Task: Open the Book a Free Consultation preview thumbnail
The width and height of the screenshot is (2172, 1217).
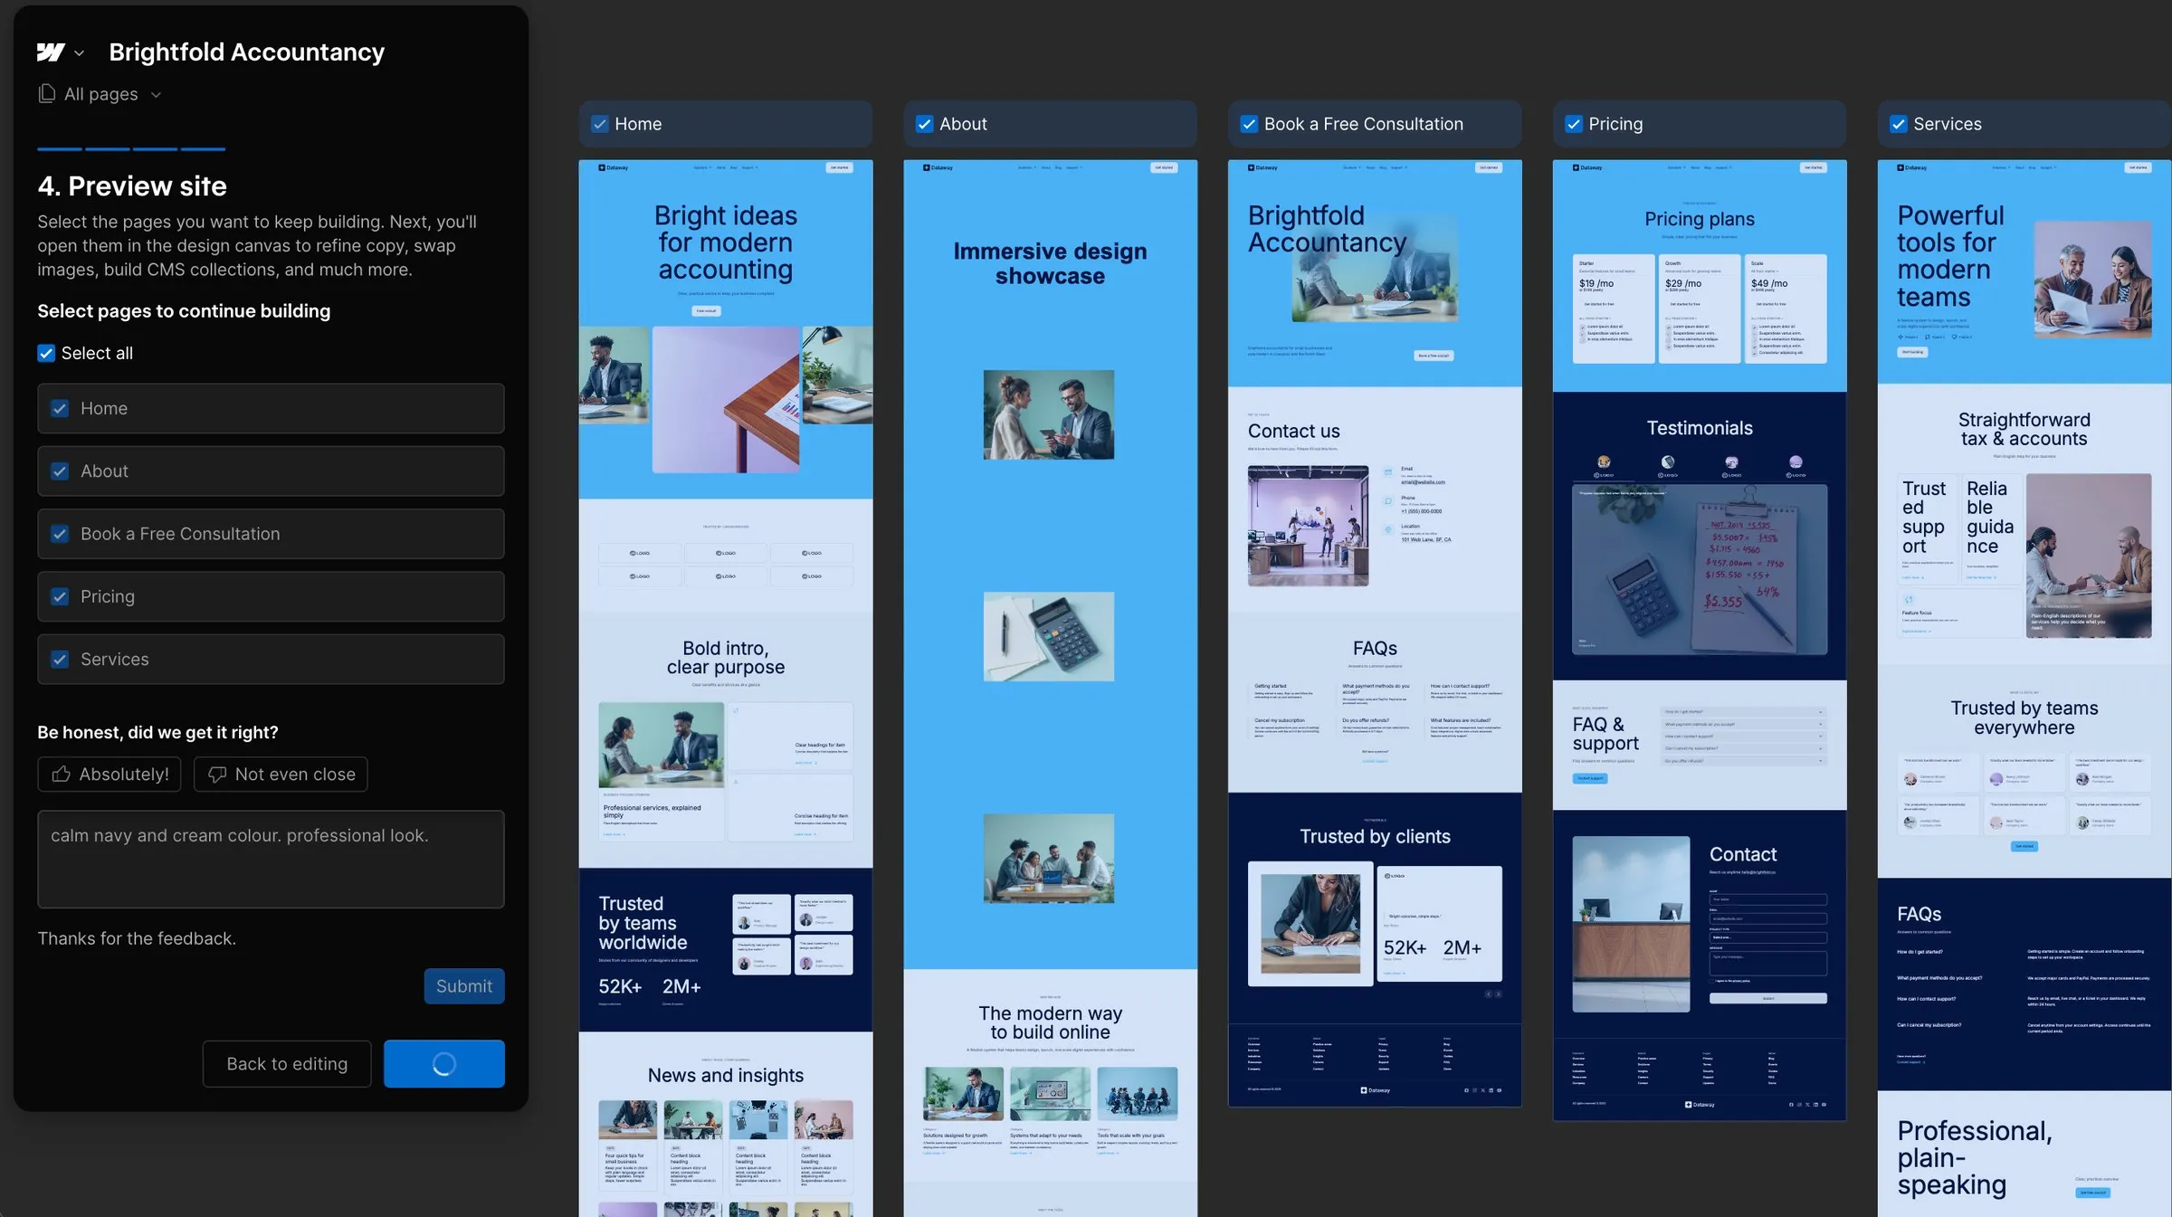Action: click(x=1375, y=633)
